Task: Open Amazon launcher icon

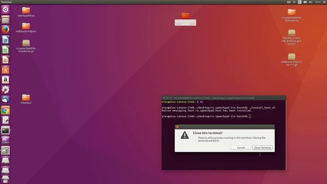Action: click(6, 80)
